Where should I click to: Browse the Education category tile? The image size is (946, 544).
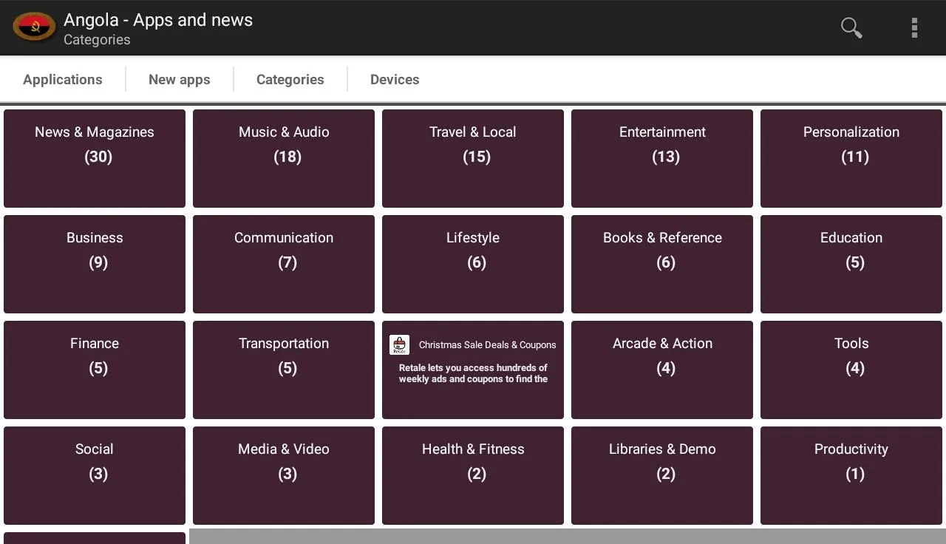tap(851, 264)
